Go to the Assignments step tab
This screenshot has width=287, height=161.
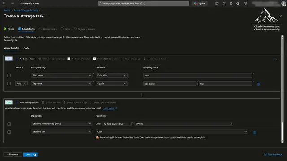pos(48,29)
